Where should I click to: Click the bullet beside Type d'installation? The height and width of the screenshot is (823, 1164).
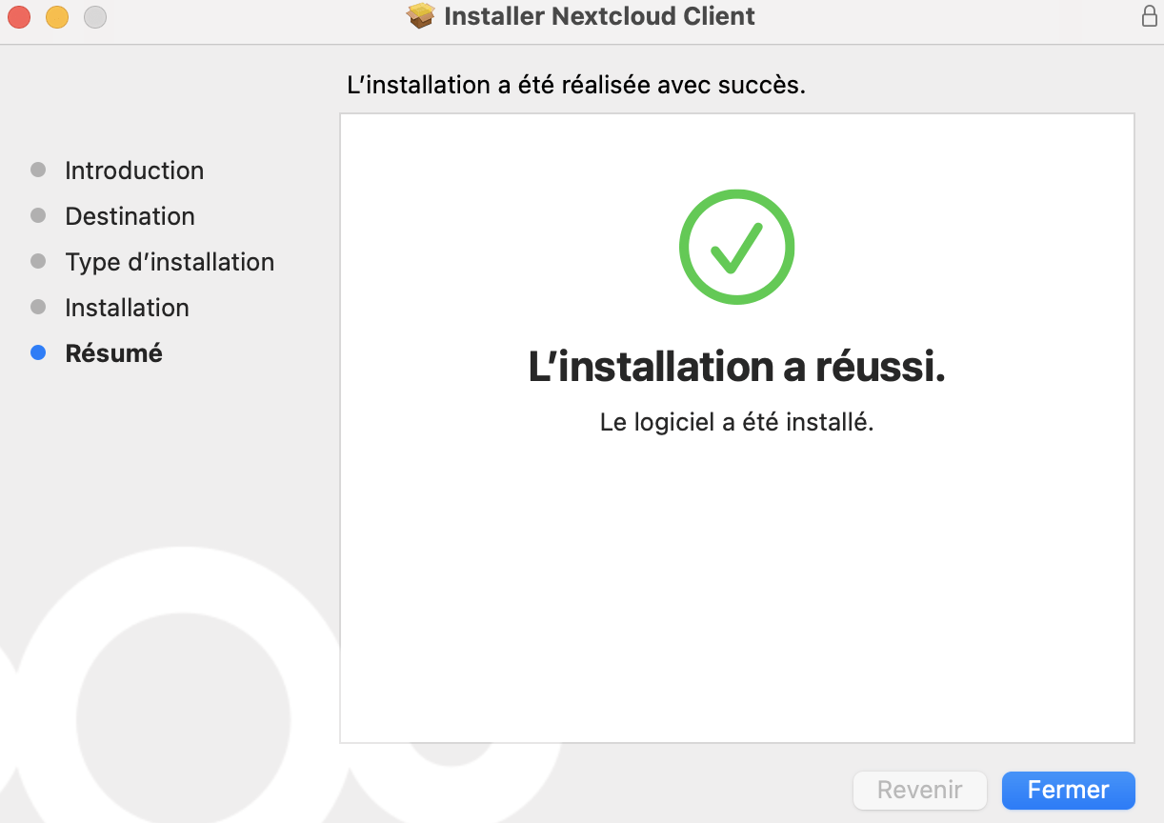38,261
